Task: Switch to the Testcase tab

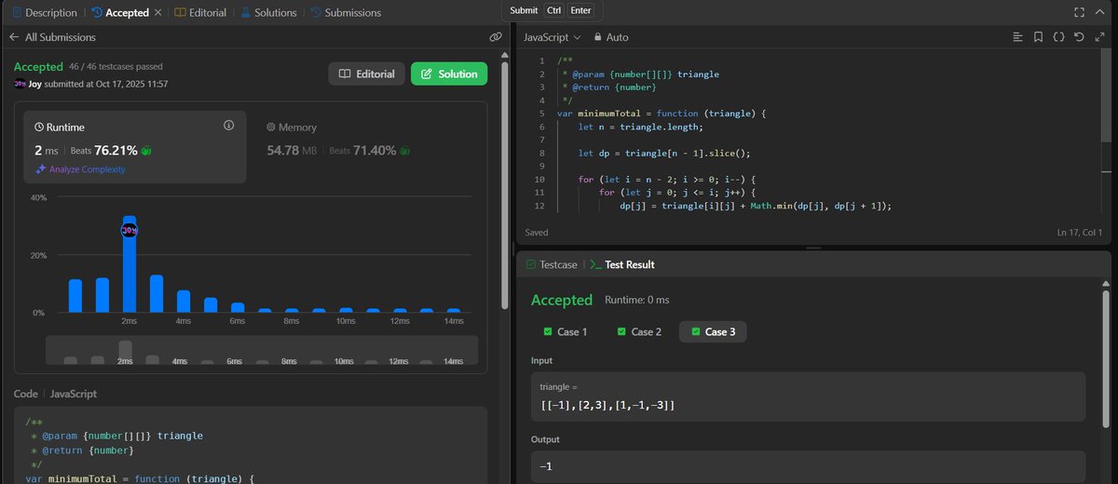Action: pyautogui.click(x=552, y=264)
